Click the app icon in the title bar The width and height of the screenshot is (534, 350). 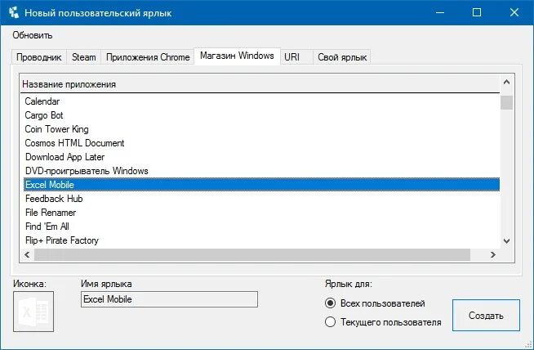click(14, 12)
